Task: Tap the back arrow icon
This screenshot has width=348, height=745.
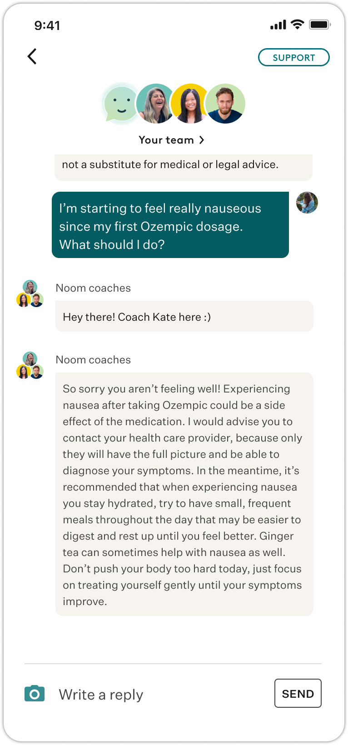Action: (32, 57)
